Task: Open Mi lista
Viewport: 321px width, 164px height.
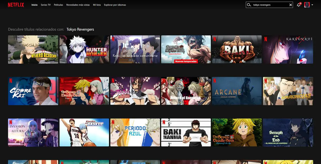Action: 97,5
